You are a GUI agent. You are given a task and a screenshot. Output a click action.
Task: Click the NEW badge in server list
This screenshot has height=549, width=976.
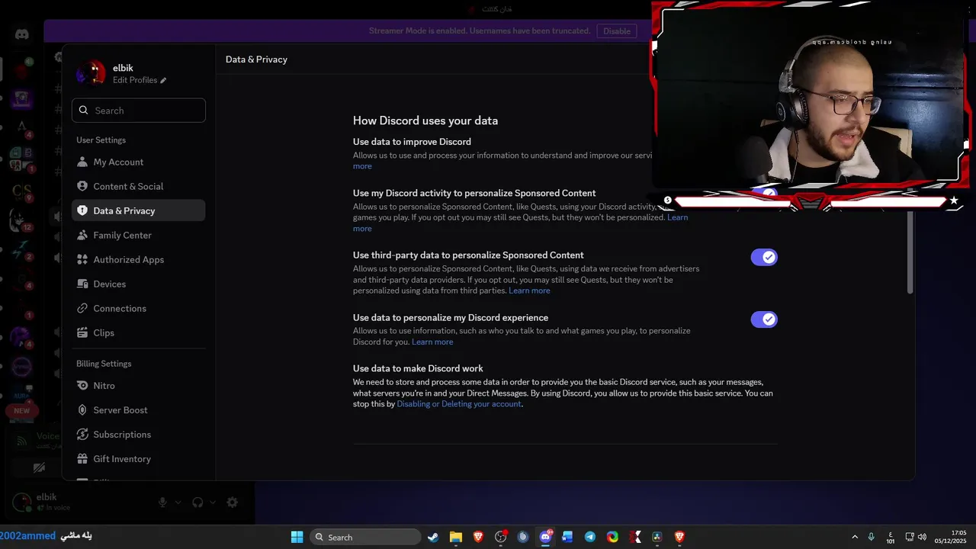pos(21,410)
